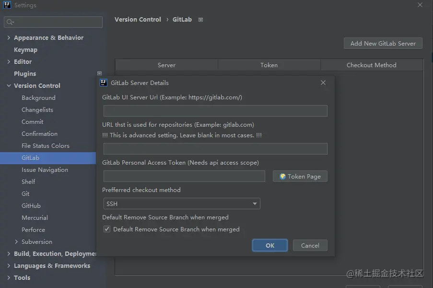Open Git settings
Viewport: 433px width, 288px height.
point(25,194)
